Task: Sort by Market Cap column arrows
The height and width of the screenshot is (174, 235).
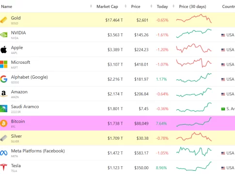Action: point(125,6)
